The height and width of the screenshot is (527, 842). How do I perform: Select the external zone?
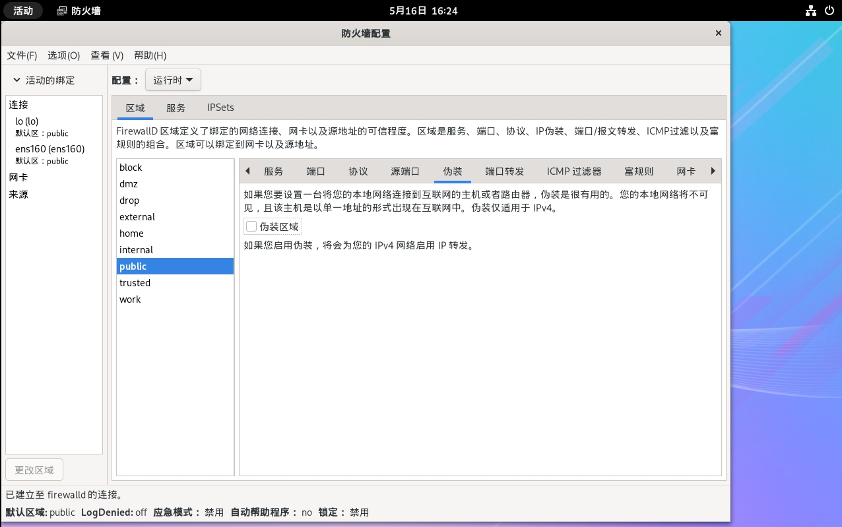pyautogui.click(x=176, y=217)
